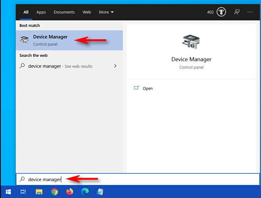This screenshot has height=198, width=261.
Task: Focus the device manager search box
Action: tap(138, 179)
